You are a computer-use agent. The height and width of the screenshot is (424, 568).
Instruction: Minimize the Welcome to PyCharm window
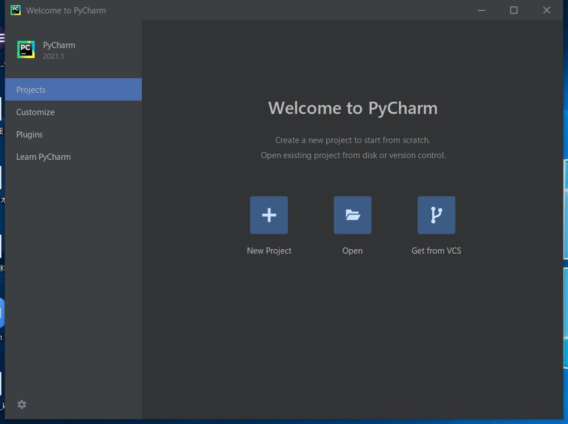[481, 10]
